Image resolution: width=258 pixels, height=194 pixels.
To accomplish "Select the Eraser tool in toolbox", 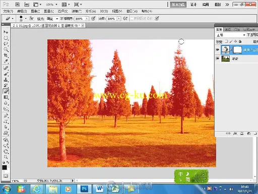I will (x=6, y=91).
